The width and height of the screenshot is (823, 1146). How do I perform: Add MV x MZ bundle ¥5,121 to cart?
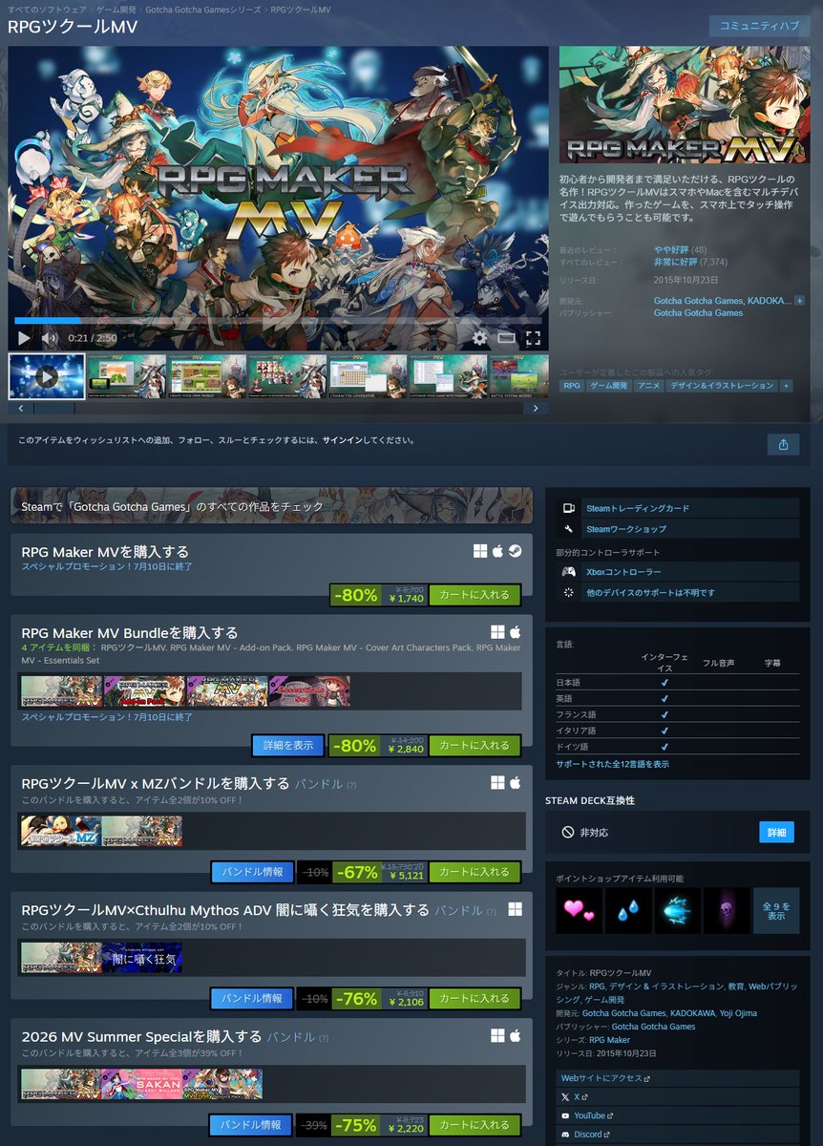click(x=475, y=872)
